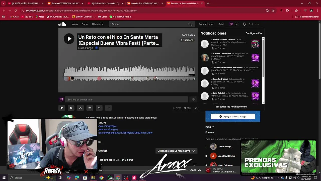Open the three-dot more menu in header
The height and width of the screenshot is (181, 321).
click(257, 24)
